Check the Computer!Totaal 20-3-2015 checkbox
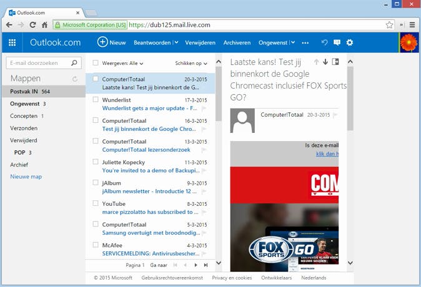421x287 pixels. click(x=96, y=79)
